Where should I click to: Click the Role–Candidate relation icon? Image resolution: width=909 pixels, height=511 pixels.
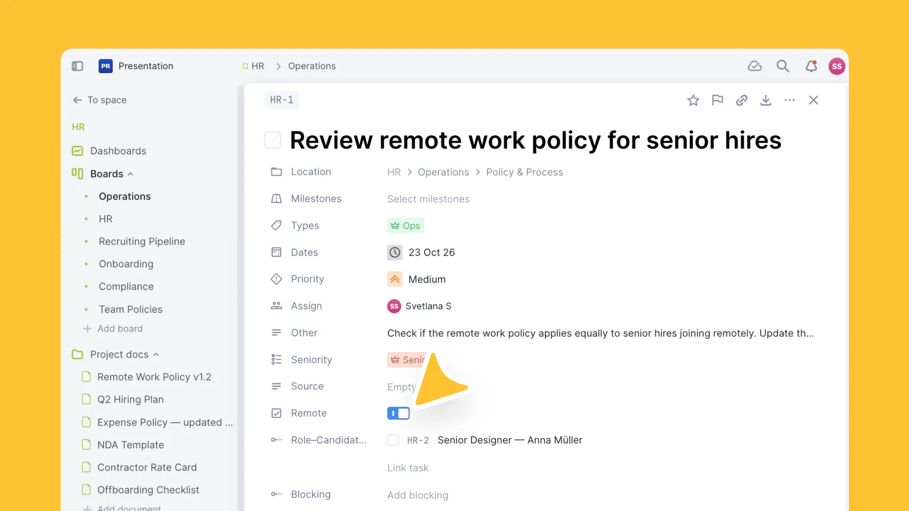[x=276, y=440]
